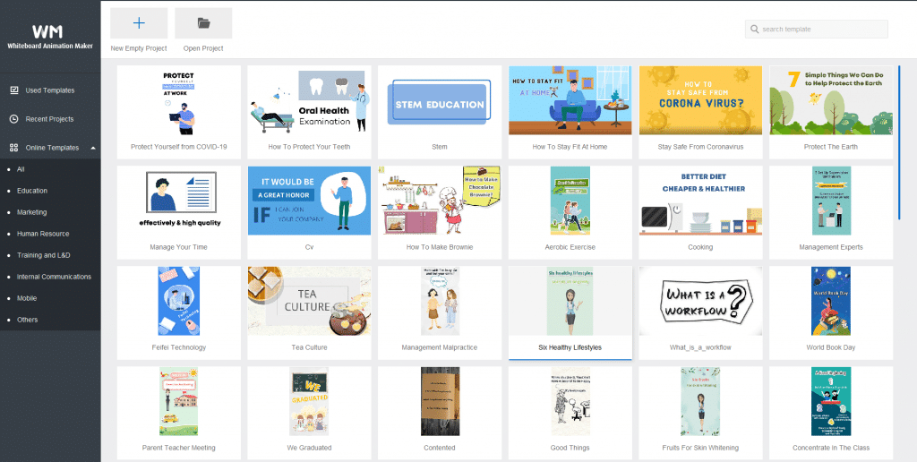Click the Used Templates sidebar icon

(x=14, y=90)
